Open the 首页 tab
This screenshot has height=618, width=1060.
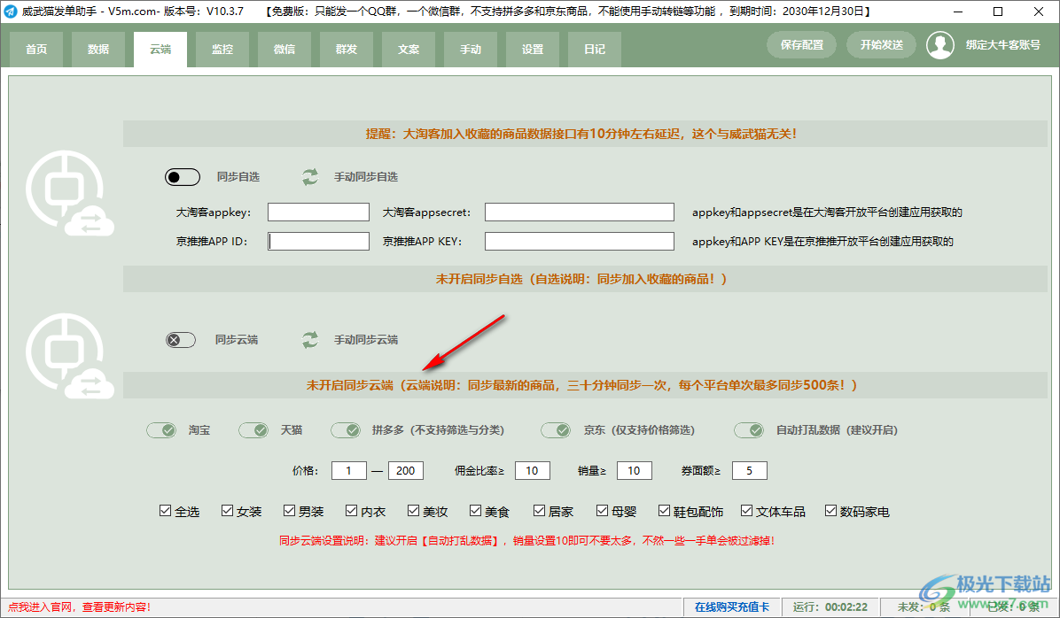tap(36, 50)
